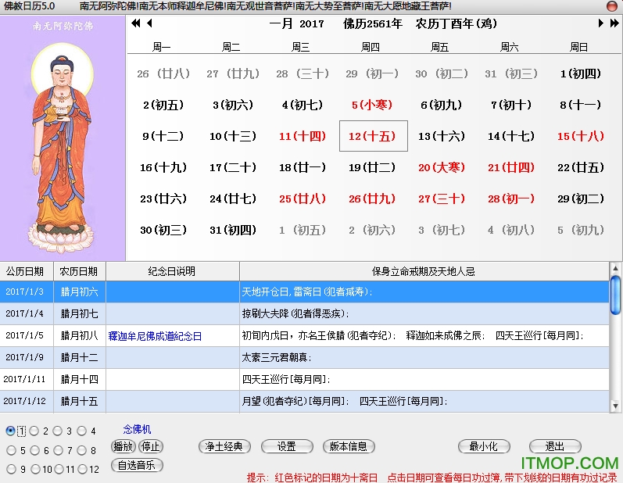
Task: Select calendar date 5(小寒)
Action: 372,105
